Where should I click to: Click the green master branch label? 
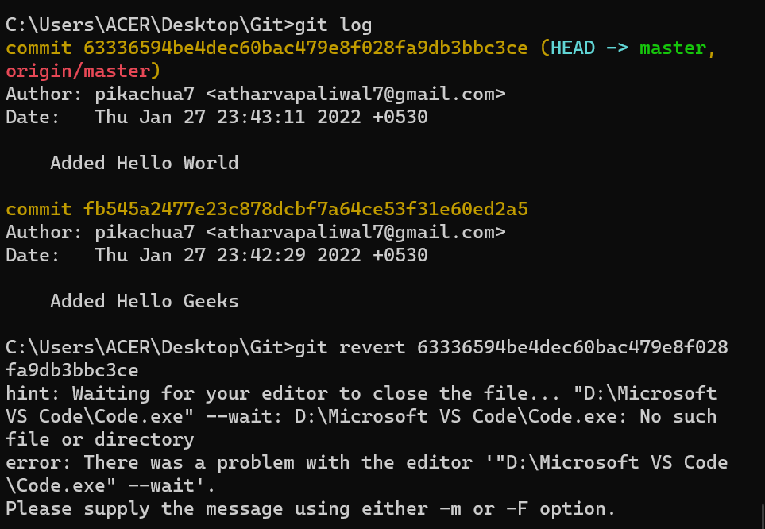(673, 48)
